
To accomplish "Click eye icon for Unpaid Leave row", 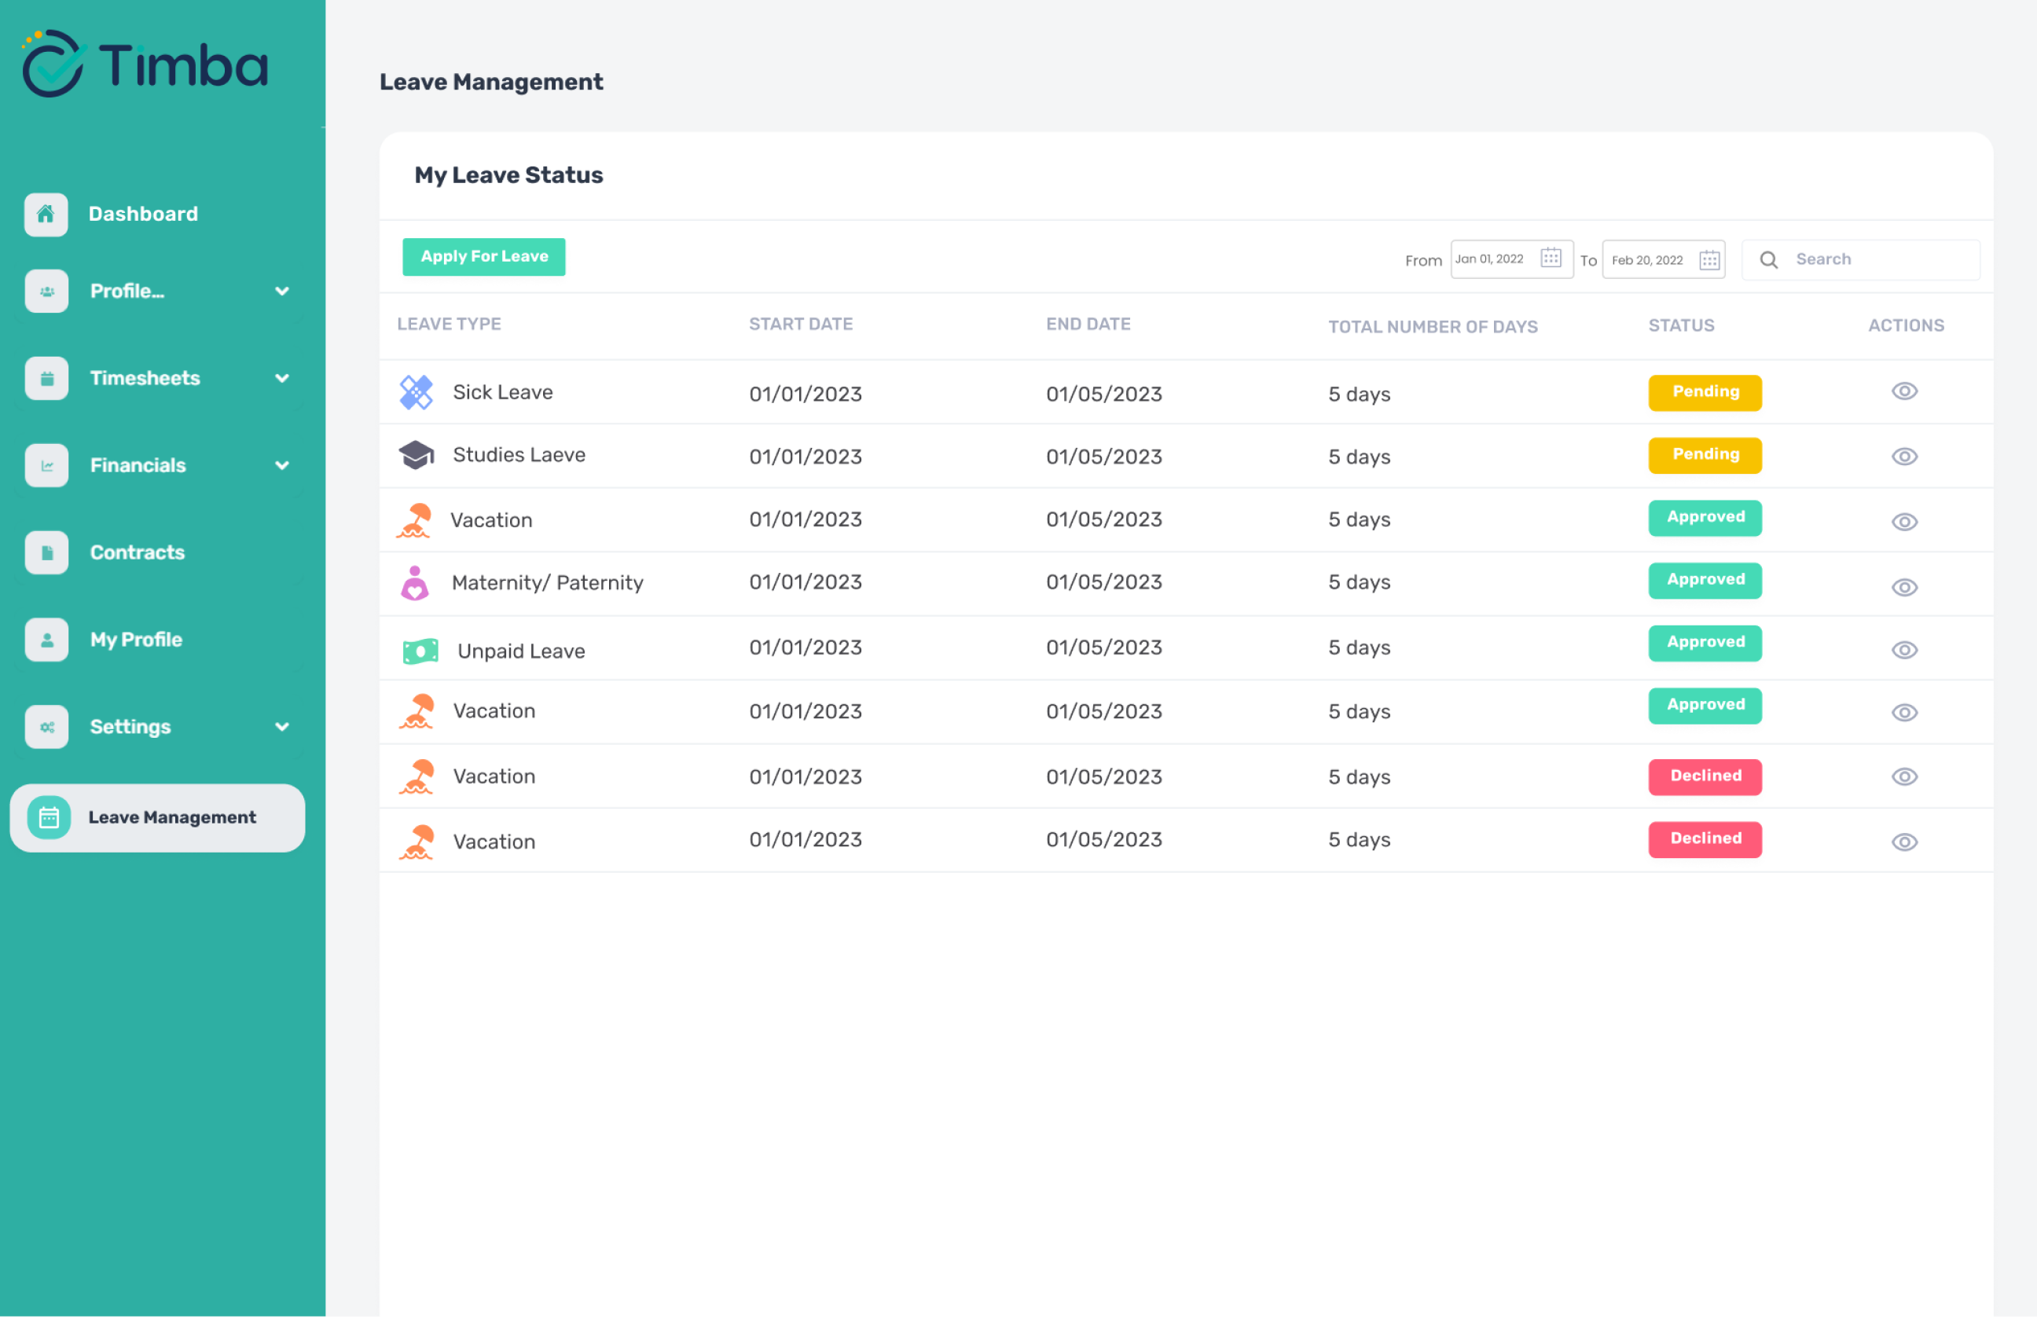I will pyautogui.click(x=1903, y=651).
